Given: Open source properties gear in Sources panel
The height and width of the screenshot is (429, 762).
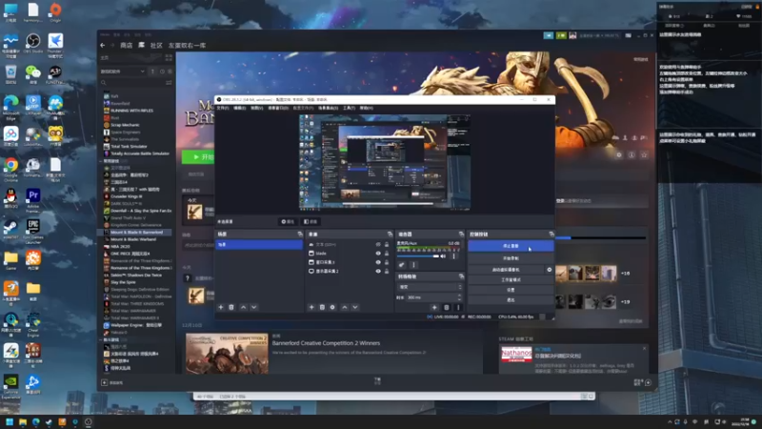Looking at the screenshot, I should pyautogui.click(x=332, y=307).
